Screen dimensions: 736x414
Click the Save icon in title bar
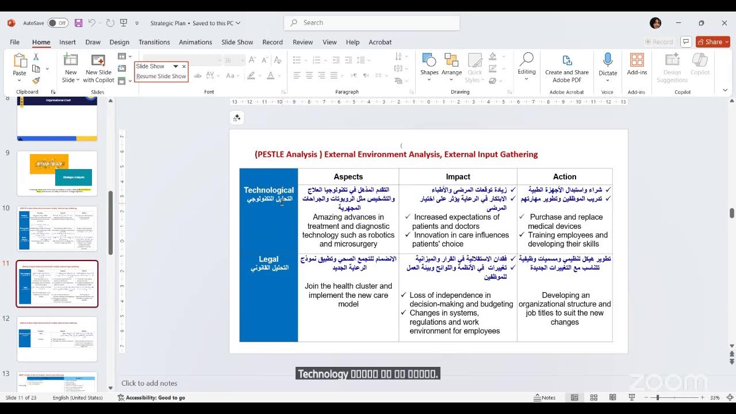(x=78, y=23)
